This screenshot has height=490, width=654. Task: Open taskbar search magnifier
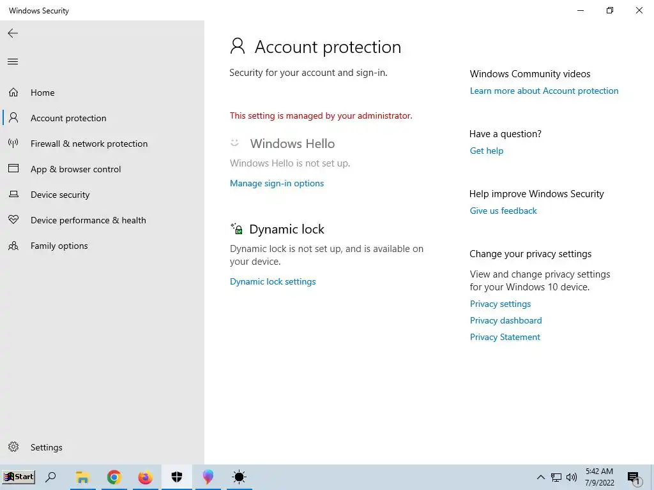[51, 477]
